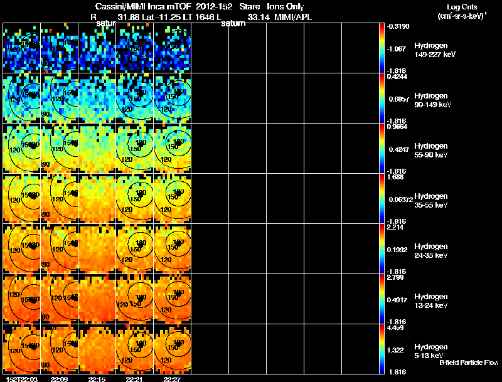Click the '2.214' color scale value
This screenshot has width=502, height=382.
(395, 227)
